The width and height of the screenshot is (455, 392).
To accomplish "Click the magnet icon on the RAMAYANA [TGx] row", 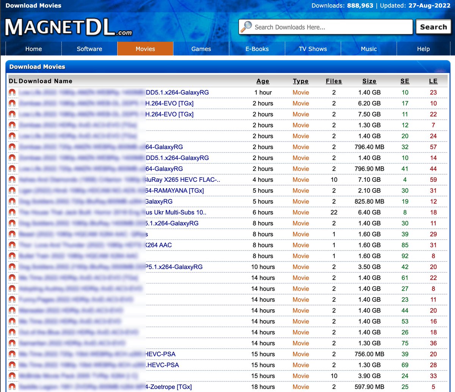I will (x=12, y=190).
